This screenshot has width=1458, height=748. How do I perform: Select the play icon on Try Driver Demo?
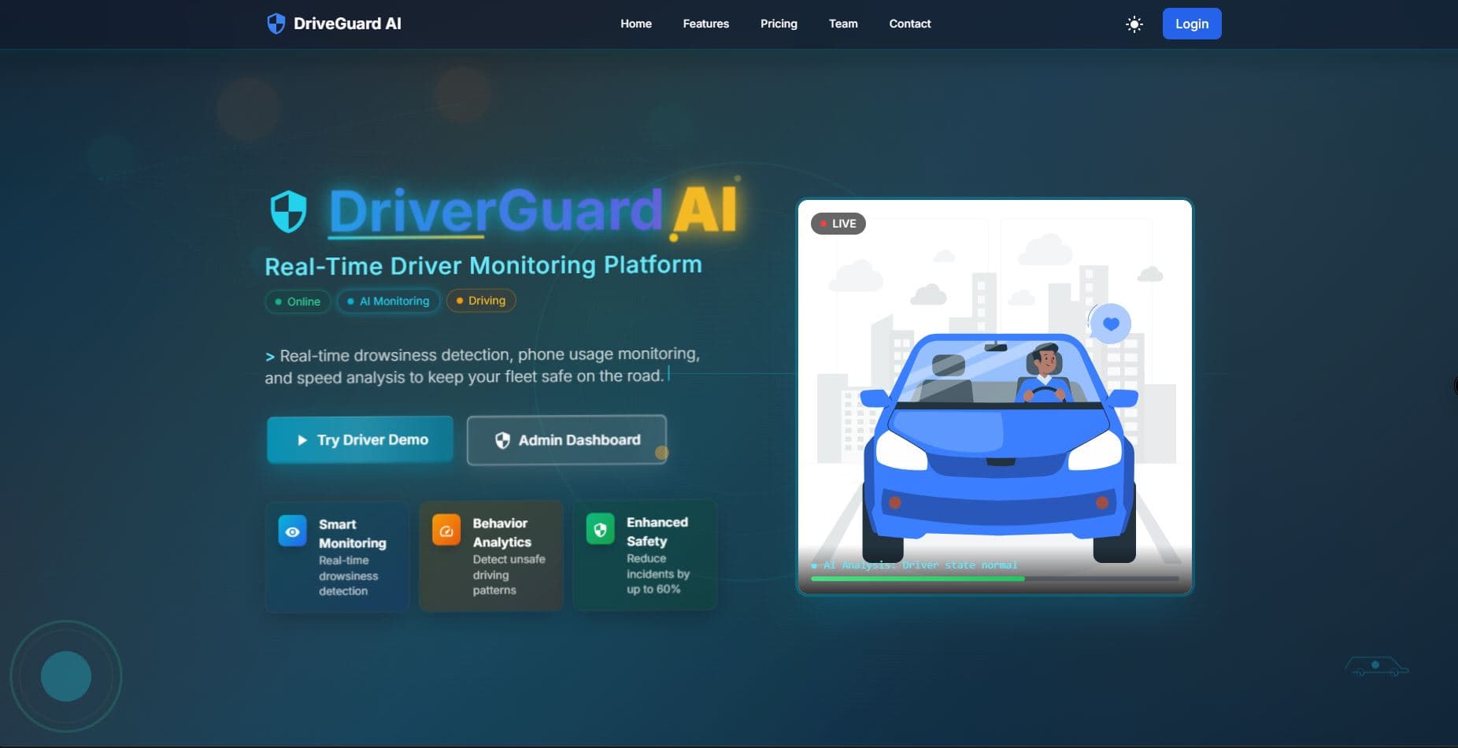click(x=304, y=439)
